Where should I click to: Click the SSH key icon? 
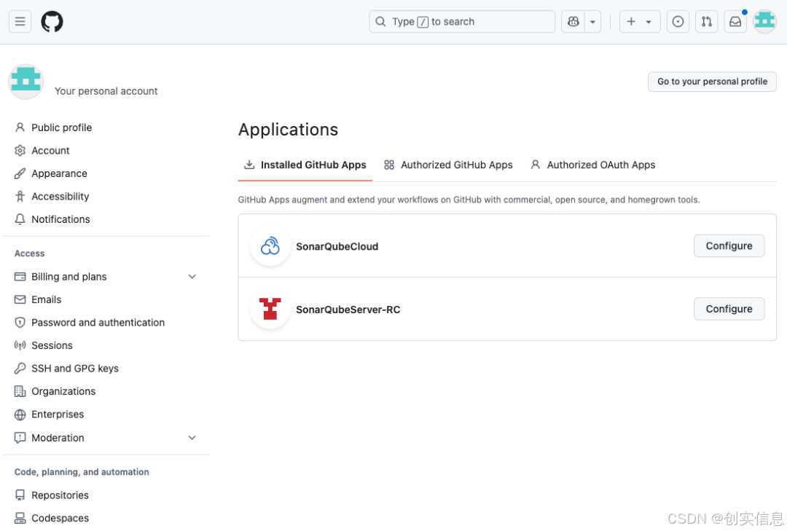click(x=20, y=369)
